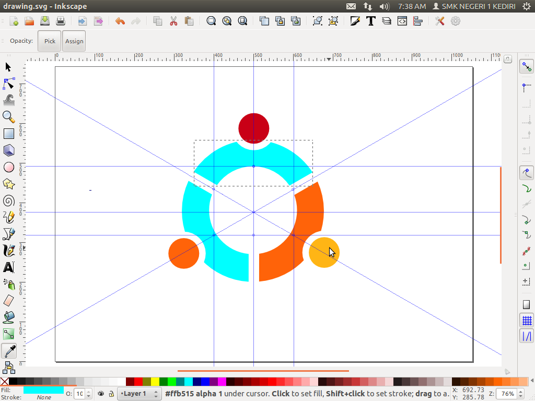
Task: Toggle Pick opacity button
Action: 50,41
